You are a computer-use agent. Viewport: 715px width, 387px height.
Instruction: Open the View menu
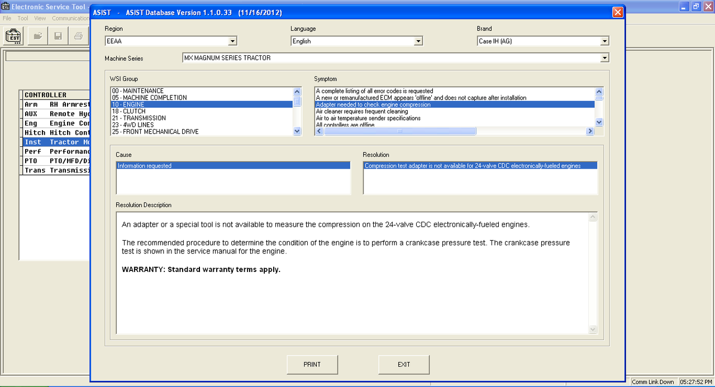tap(40, 18)
